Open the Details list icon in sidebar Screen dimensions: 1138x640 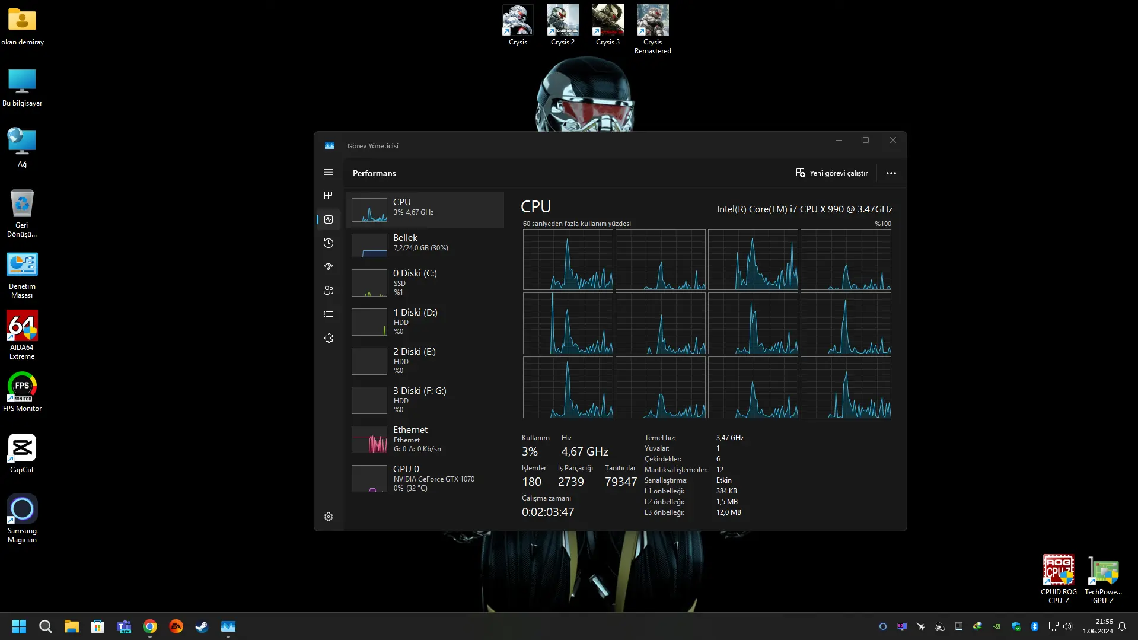point(329,314)
